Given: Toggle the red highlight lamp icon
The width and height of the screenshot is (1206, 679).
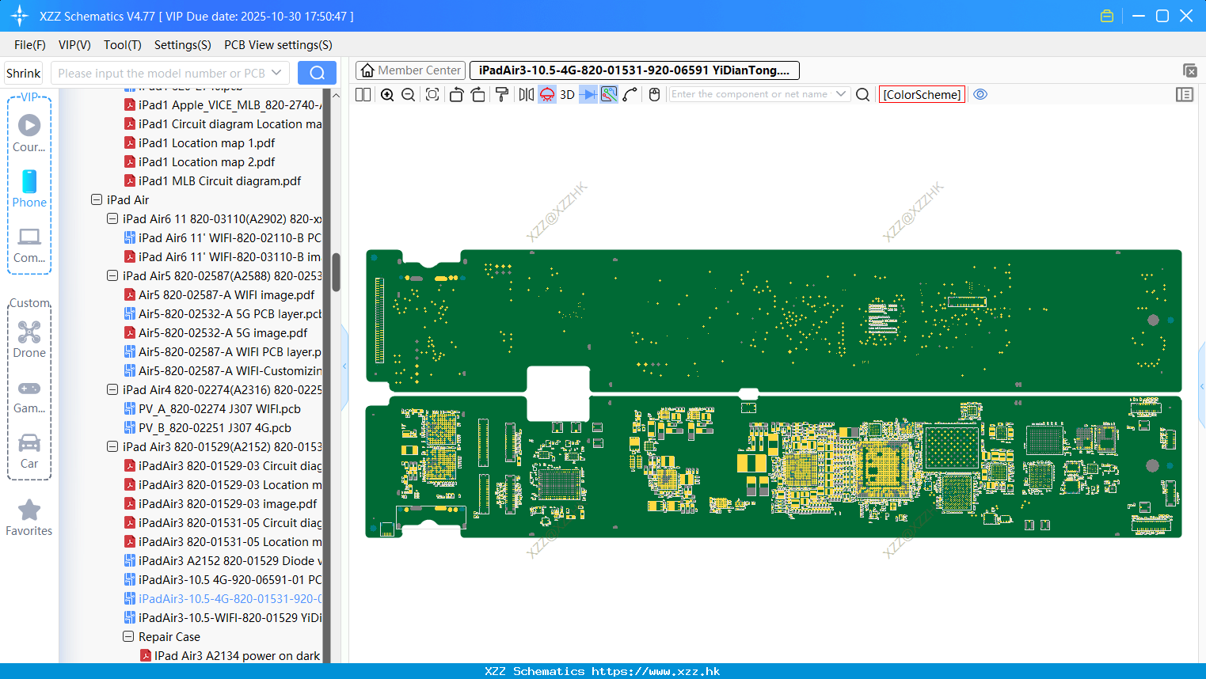Looking at the screenshot, I should 547,94.
